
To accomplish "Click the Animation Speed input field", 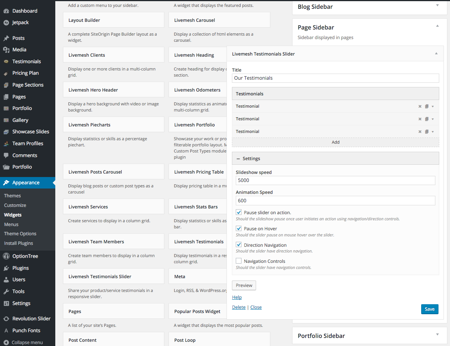I will click(336, 200).
